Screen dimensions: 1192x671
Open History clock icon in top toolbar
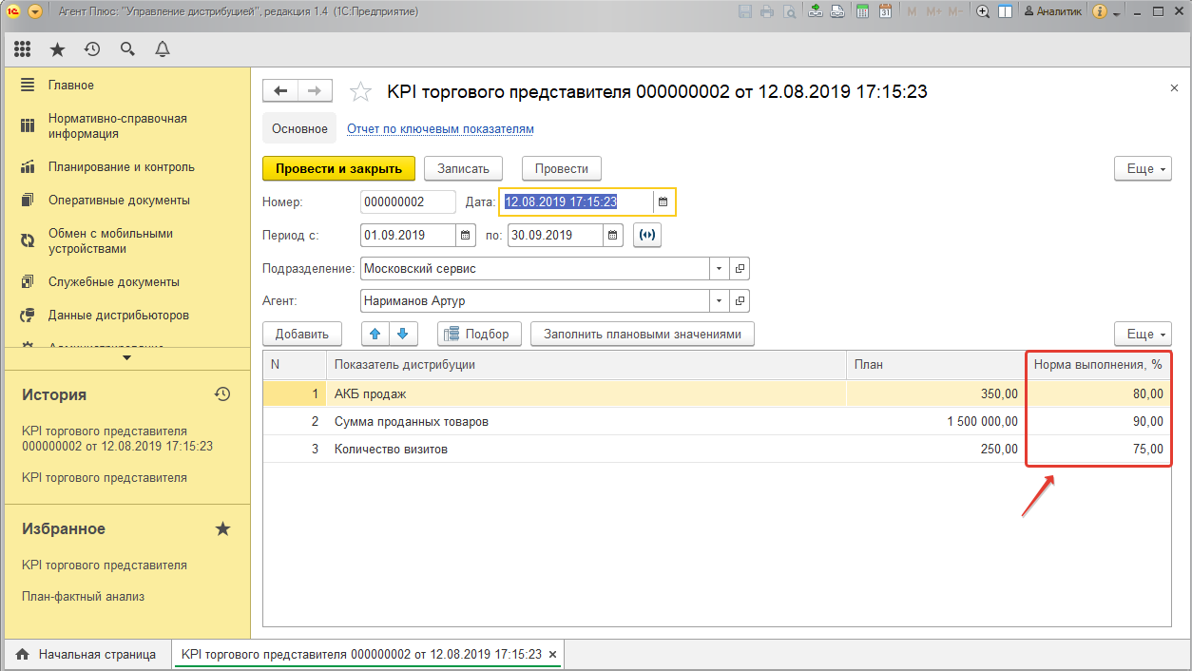(x=92, y=49)
